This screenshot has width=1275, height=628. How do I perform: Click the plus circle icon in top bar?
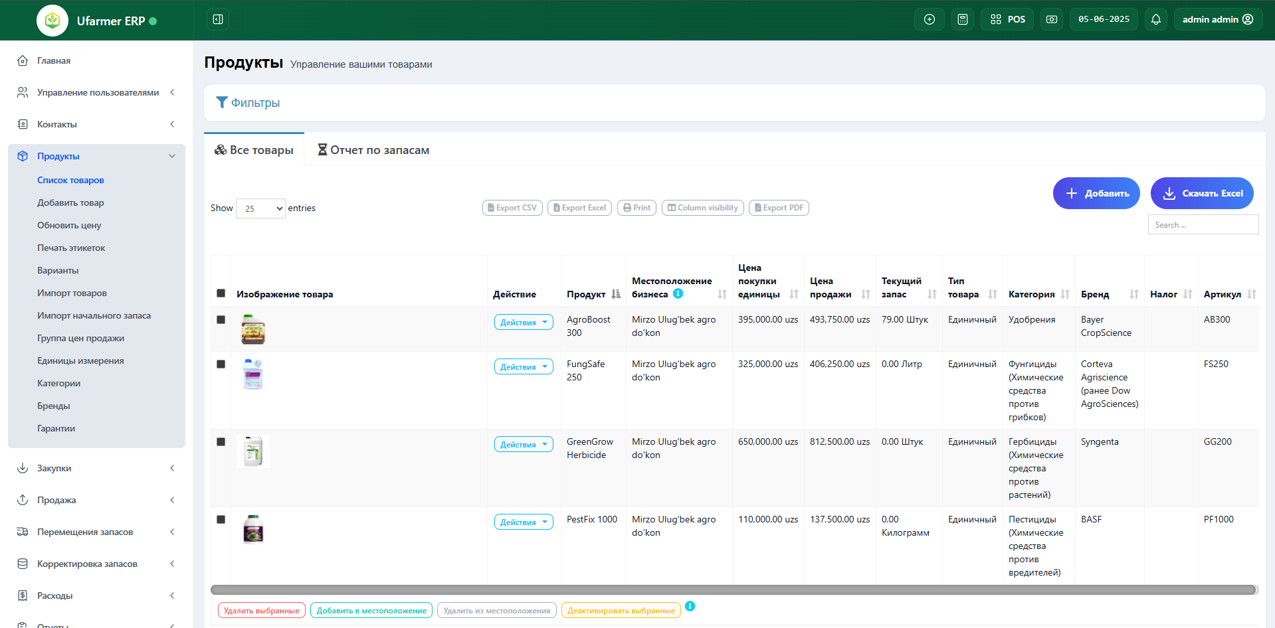coord(929,19)
